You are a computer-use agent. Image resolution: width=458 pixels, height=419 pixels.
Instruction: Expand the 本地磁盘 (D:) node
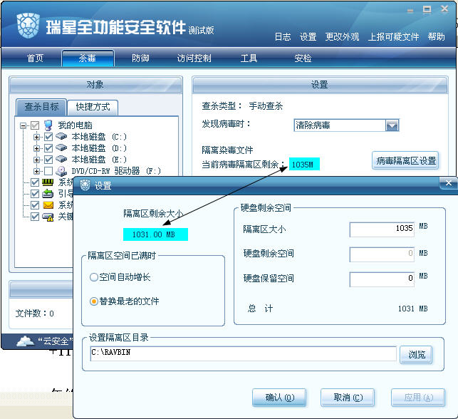[x=36, y=148]
